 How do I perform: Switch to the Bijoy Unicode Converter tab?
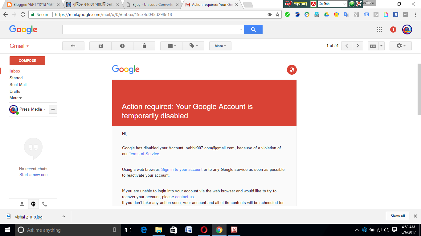(x=152, y=5)
